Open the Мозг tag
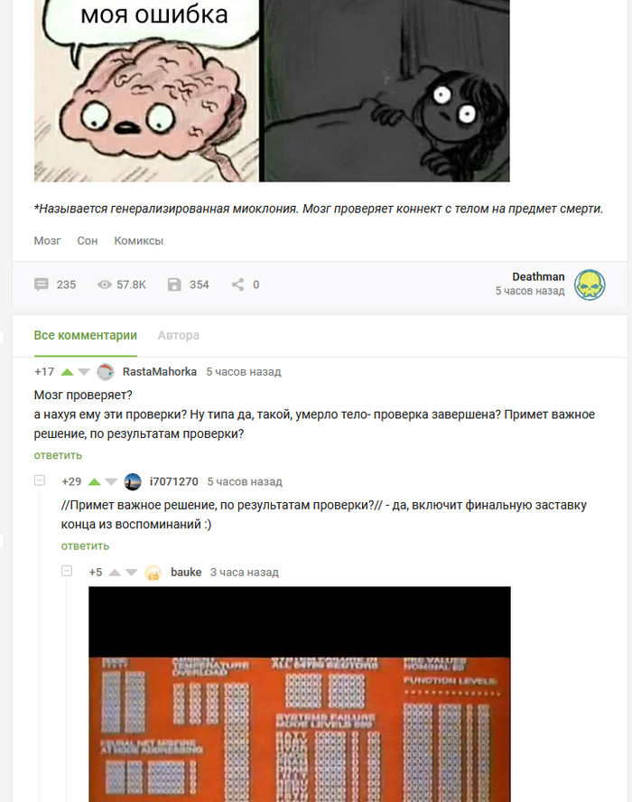This screenshot has width=632, height=802. click(x=47, y=241)
